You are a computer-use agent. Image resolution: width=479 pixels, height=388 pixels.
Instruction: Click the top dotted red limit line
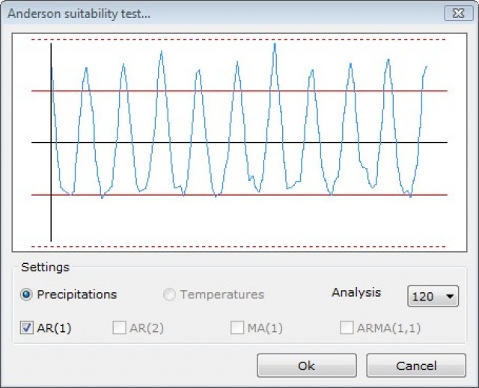(225, 40)
